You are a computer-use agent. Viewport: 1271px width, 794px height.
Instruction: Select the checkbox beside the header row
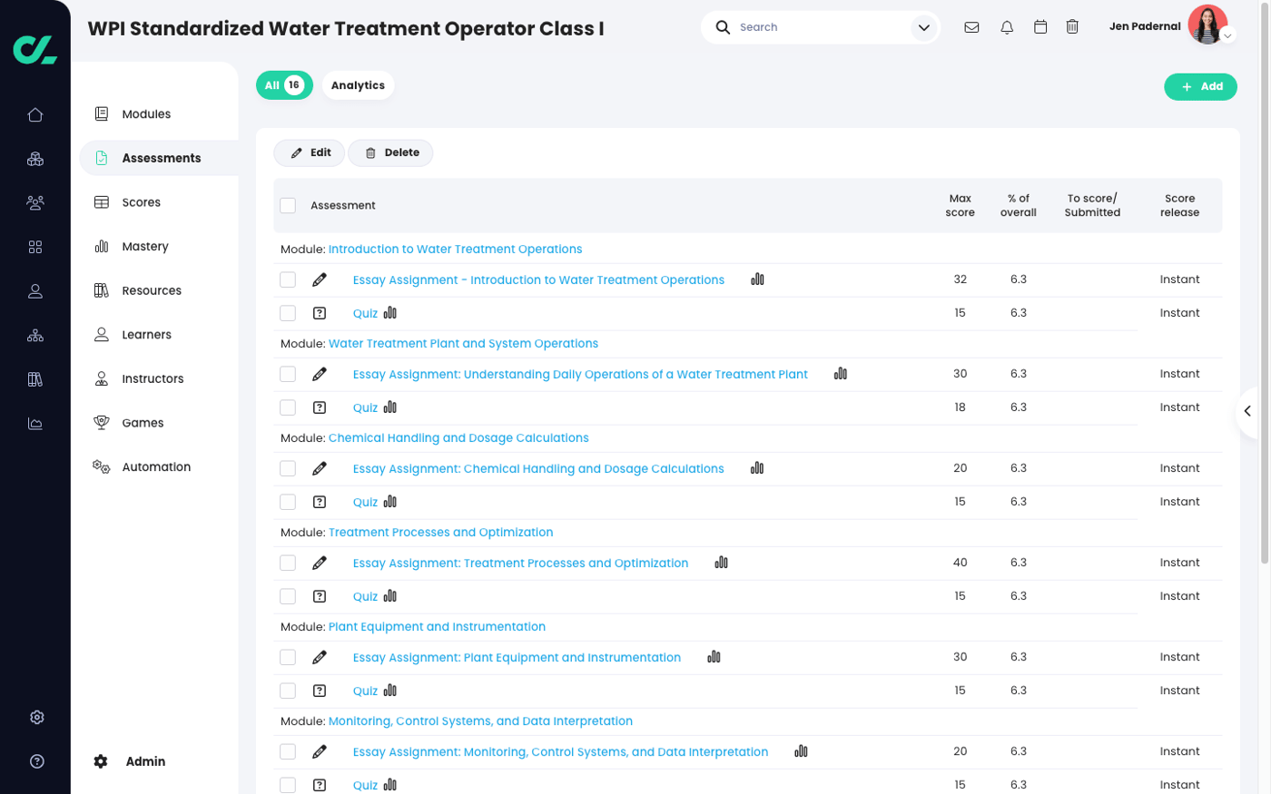[x=288, y=205]
